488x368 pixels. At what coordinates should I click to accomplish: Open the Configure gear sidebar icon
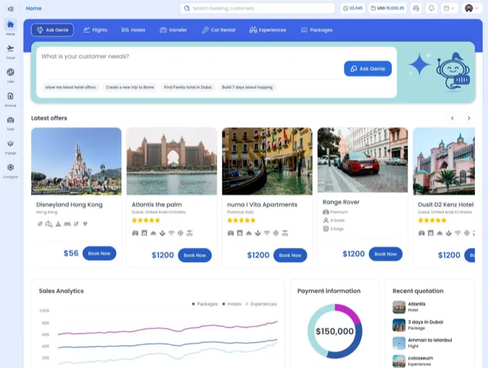click(x=10, y=168)
